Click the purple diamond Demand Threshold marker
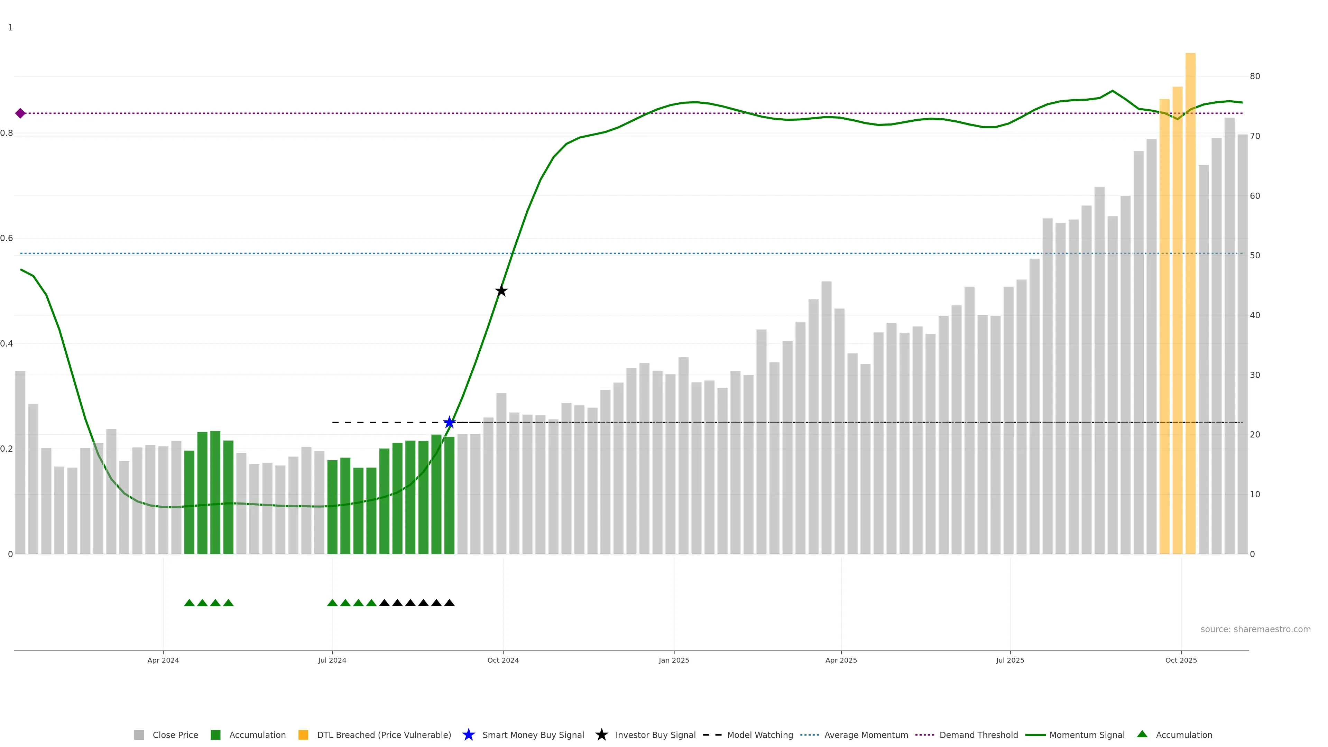Image resolution: width=1328 pixels, height=747 pixels. click(x=20, y=113)
